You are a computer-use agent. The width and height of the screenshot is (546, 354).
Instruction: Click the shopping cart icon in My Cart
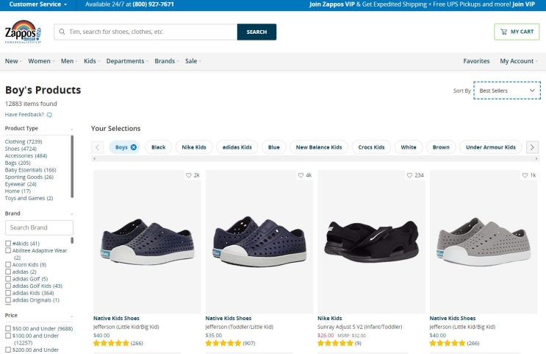tap(503, 32)
